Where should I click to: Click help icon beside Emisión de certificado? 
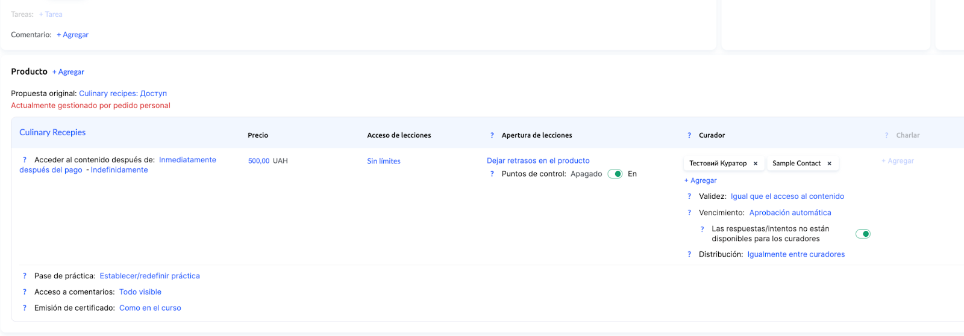(25, 308)
